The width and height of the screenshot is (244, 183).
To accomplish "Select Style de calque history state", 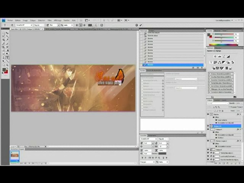I will click(x=152, y=36).
